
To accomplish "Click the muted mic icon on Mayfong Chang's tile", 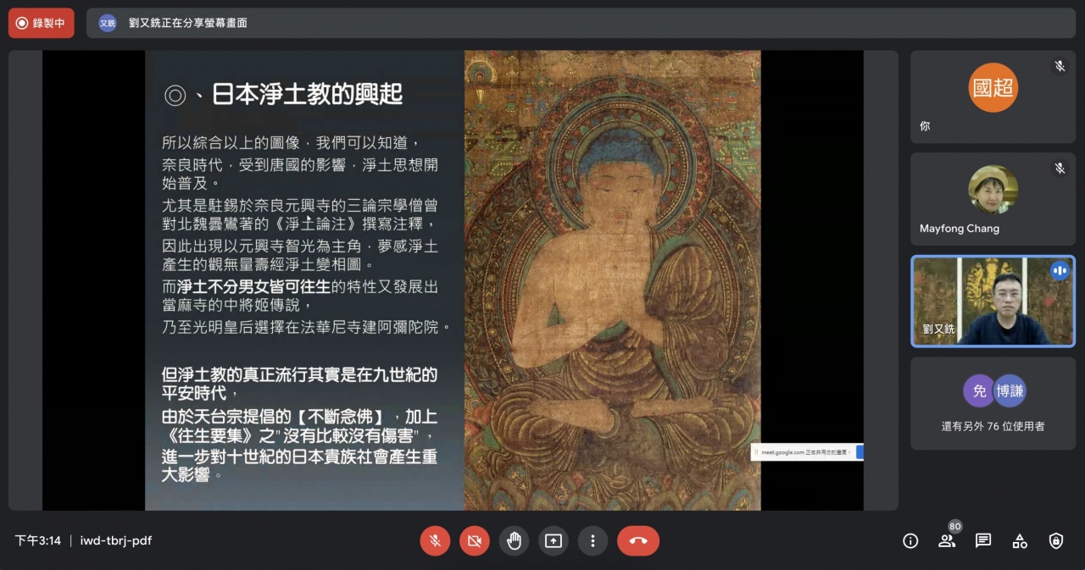I will click(x=1060, y=169).
